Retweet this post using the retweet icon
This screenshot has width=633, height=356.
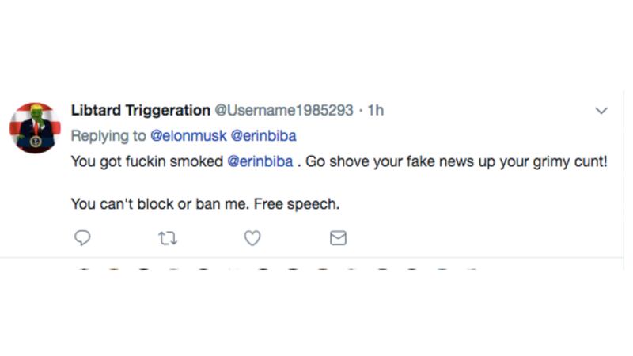(x=168, y=237)
